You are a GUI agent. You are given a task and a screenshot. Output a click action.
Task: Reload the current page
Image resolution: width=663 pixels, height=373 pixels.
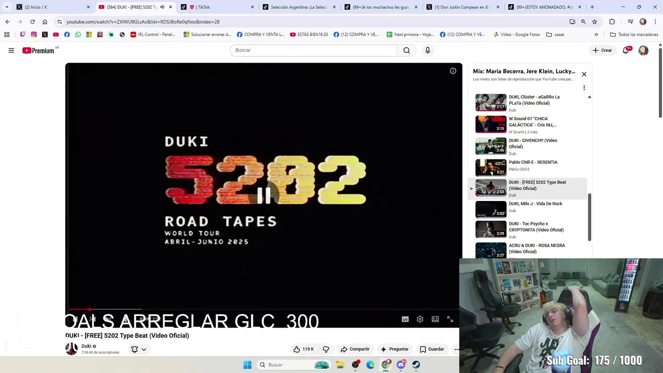[x=32, y=22]
